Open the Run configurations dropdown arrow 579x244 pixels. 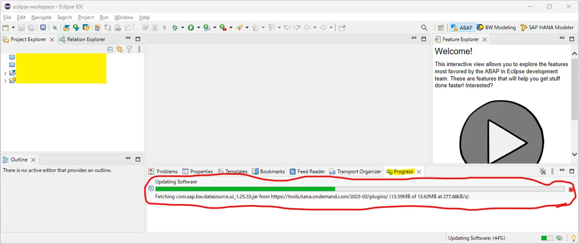coord(198,28)
